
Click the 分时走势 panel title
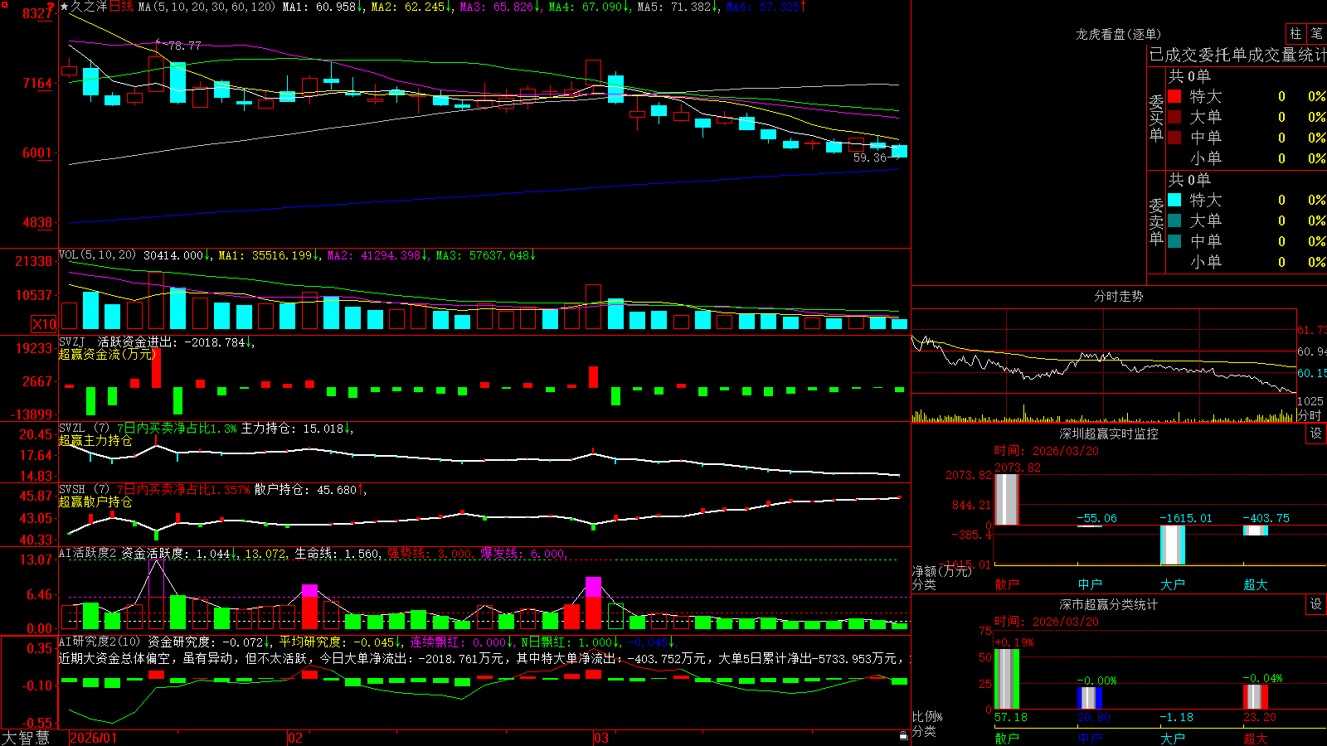[x=1118, y=296]
